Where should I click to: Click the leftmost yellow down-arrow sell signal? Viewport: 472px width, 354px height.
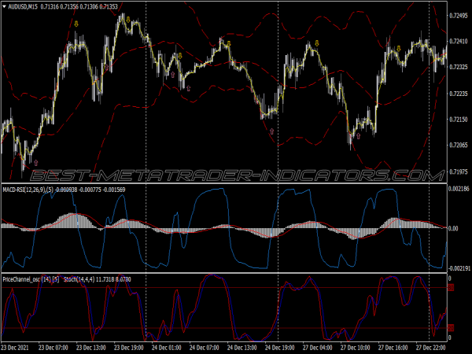coord(76,24)
